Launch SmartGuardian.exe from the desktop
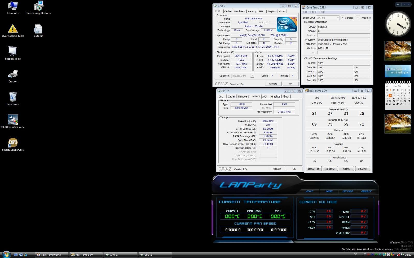 (13, 144)
